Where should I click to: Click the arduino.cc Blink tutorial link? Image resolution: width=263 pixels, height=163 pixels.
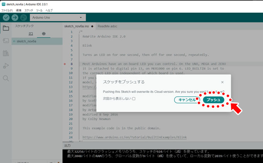click(x=134, y=137)
